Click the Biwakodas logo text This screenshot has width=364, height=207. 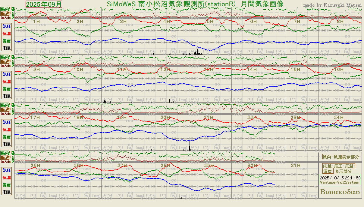click(x=340, y=192)
